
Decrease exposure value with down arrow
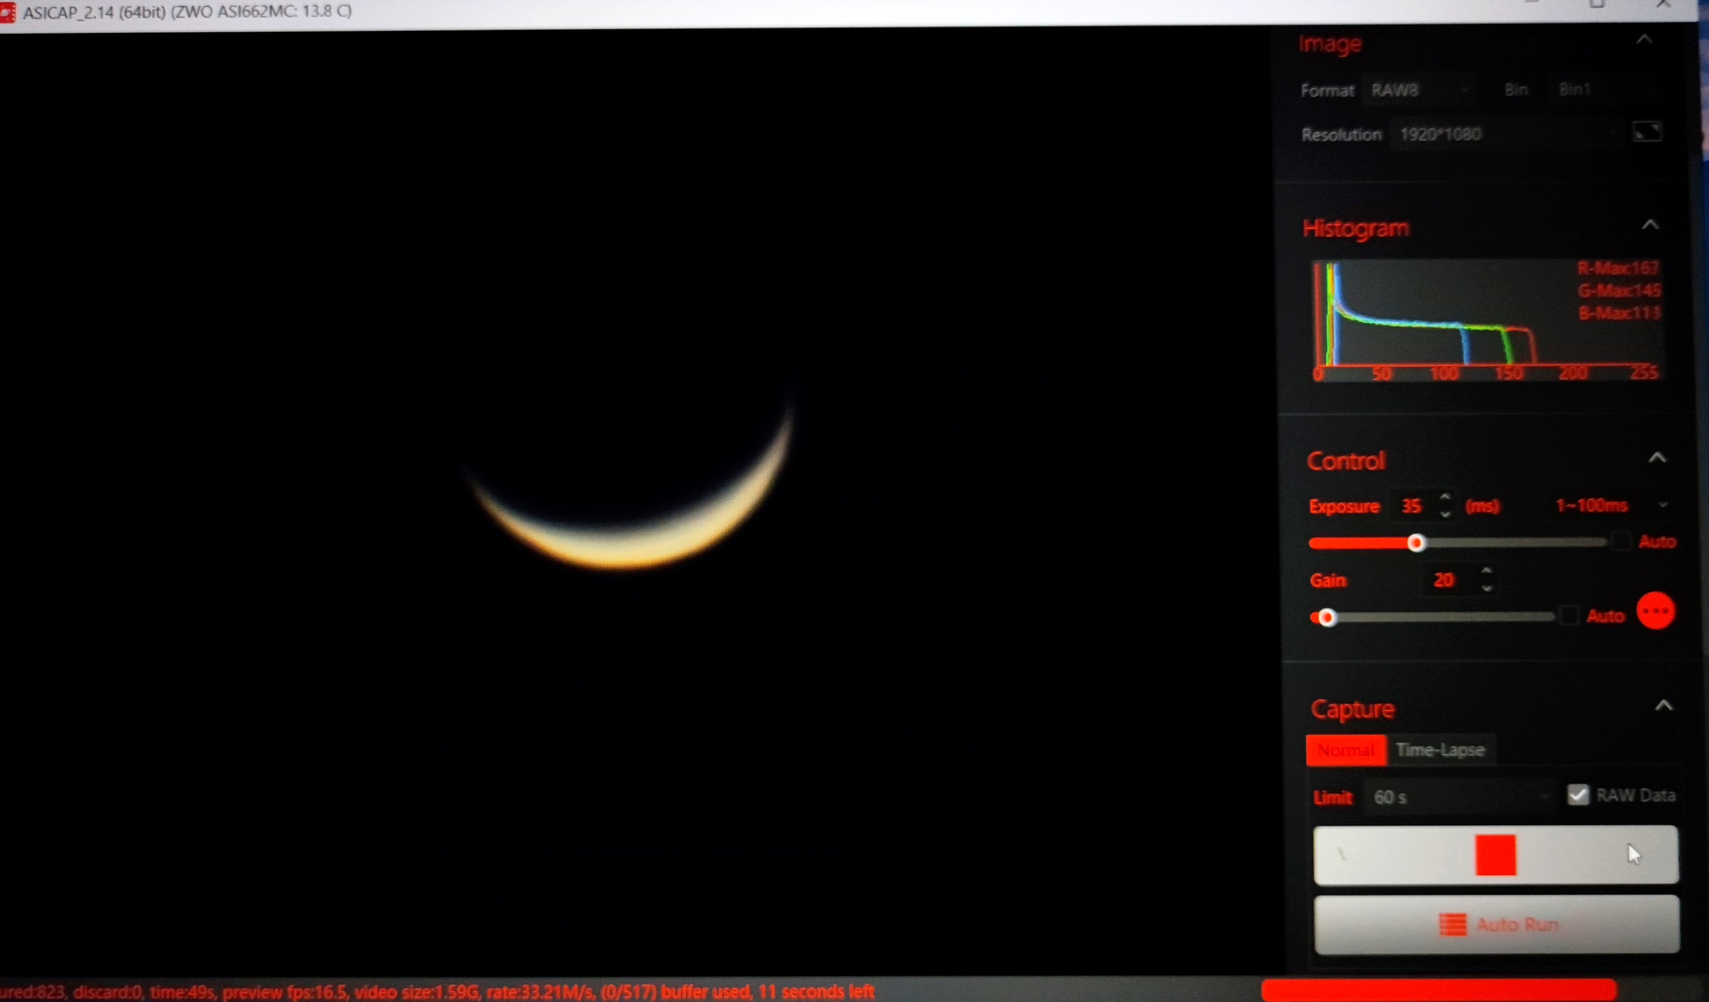pos(1445,514)
